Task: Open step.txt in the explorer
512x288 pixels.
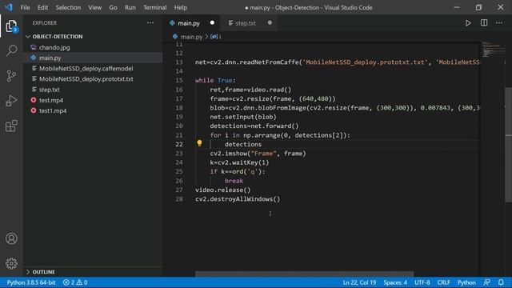Action: coord(50,90)
